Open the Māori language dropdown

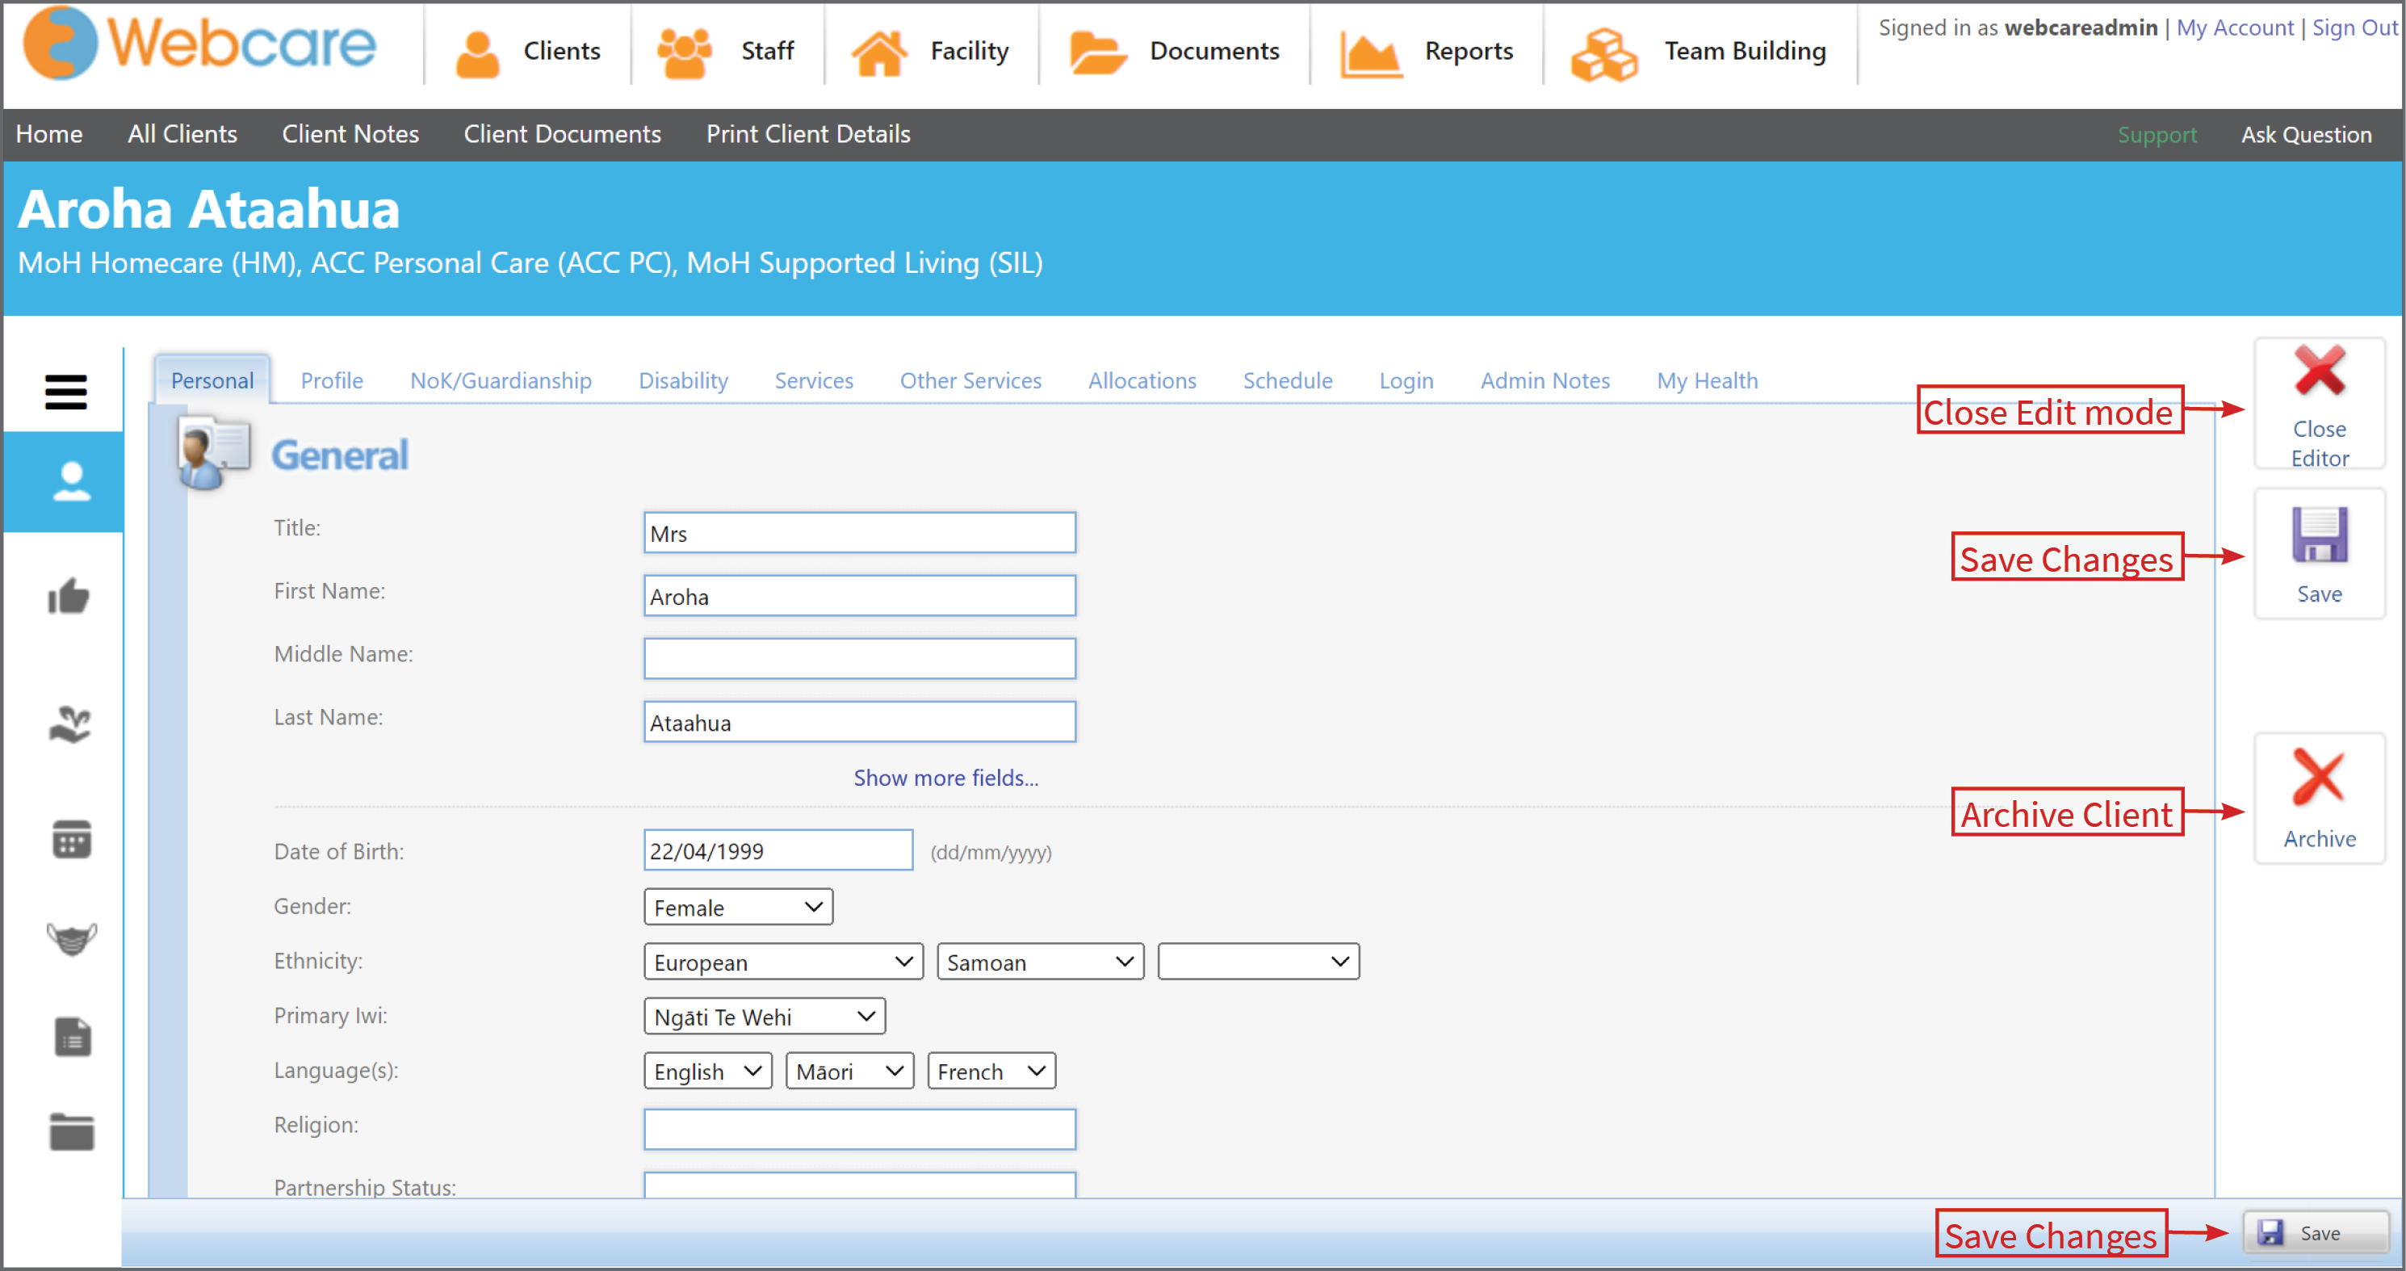[x=849, y=1072]
